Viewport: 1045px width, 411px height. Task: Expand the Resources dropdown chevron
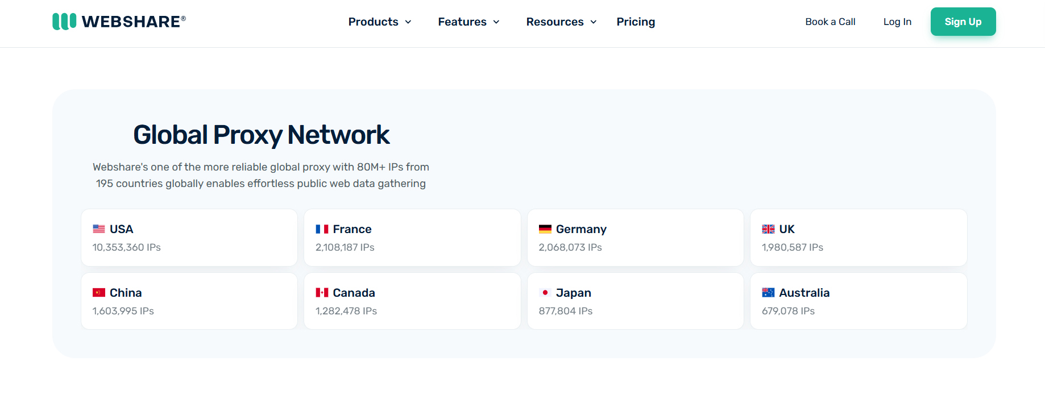pyautogui.click(x=594, y=22)
